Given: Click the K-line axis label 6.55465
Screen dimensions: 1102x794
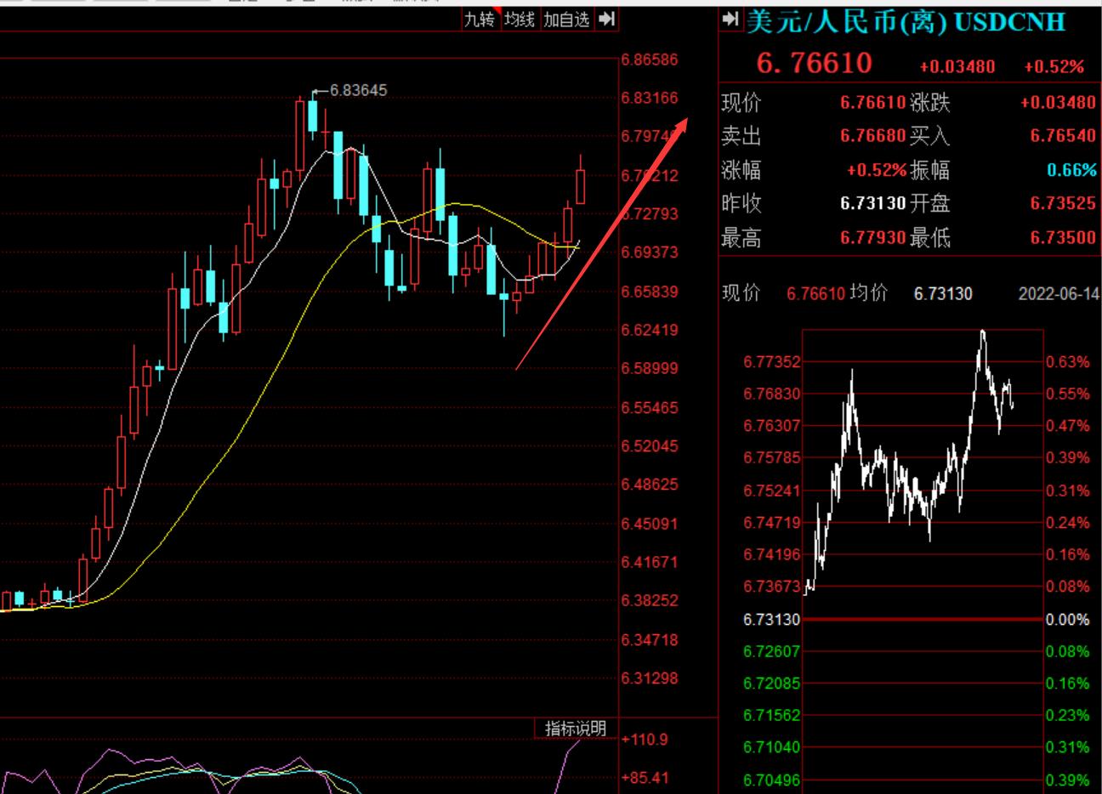Looking at the screenshot, I should click(650, 408).
